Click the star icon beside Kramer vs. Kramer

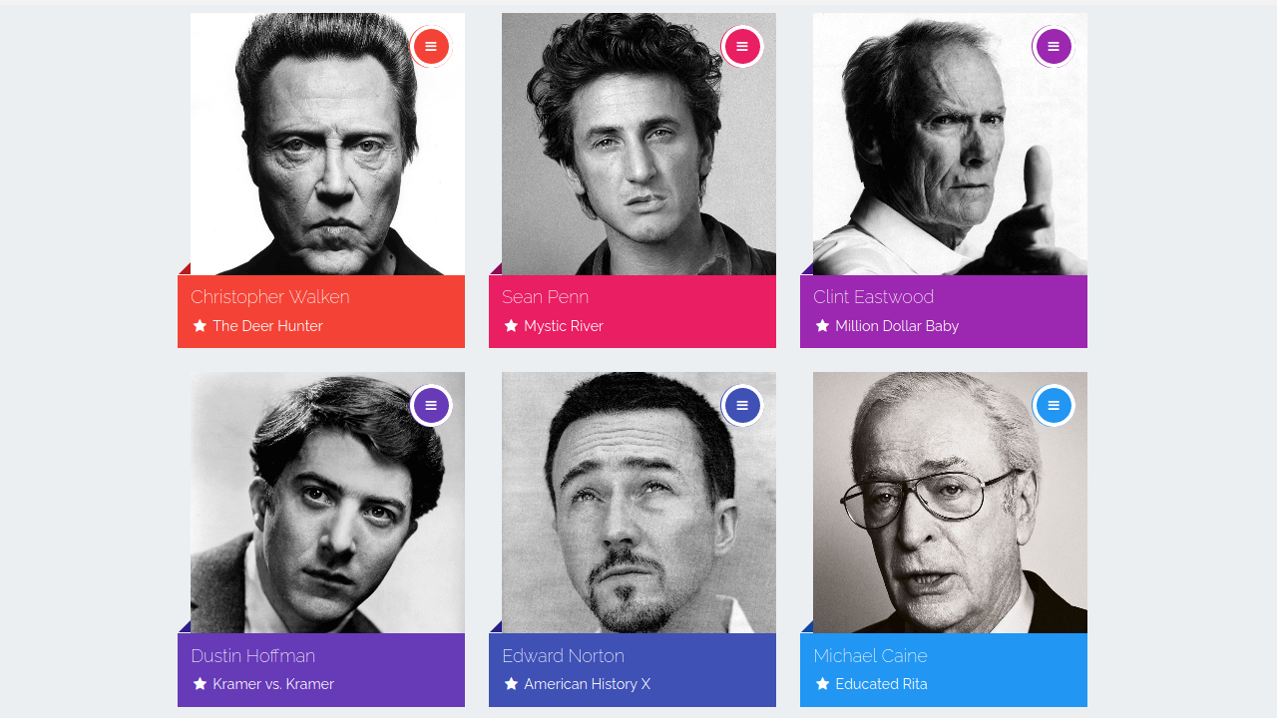(x=200, y=684)
